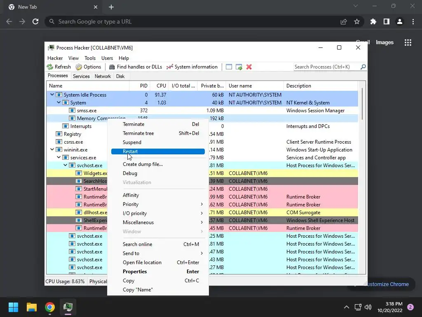Click the Refresh toolbar icon
Viewport: 422px width, 317px height.
(50, 67)
